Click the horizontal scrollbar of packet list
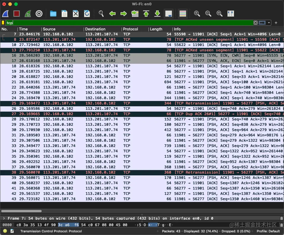284x235 pixels. 21,211
